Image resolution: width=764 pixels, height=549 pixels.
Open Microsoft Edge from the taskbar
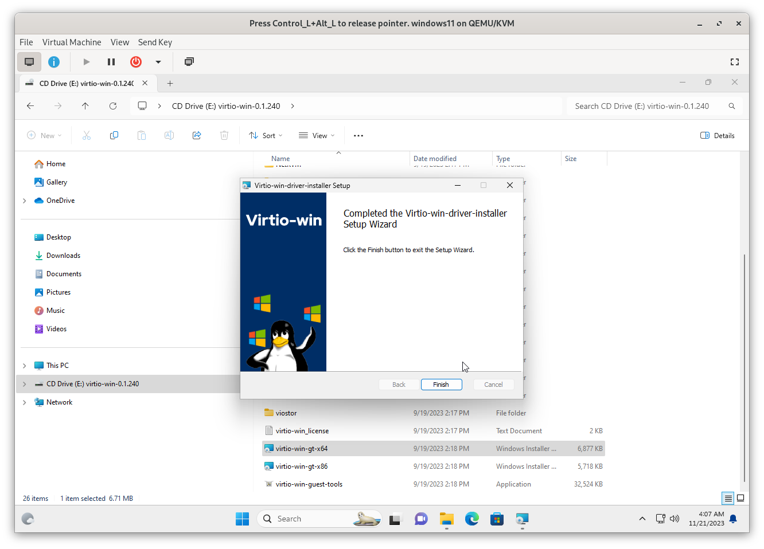[x=472, y=519]
